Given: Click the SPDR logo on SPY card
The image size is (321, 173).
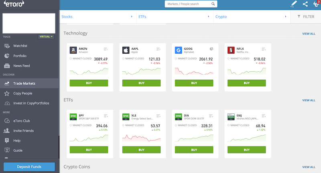Looking at the screenshot, I should (x=73, y=117).
